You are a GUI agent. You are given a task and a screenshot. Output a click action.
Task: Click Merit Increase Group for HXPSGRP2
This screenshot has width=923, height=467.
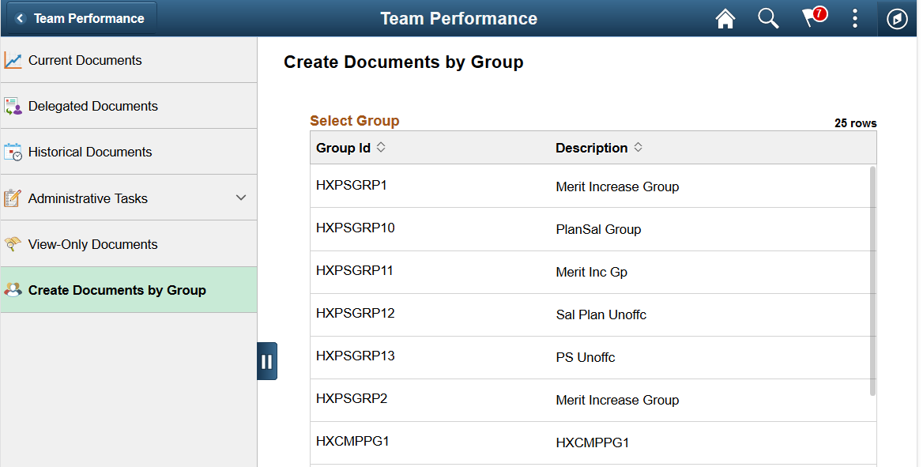coord(617,401)
